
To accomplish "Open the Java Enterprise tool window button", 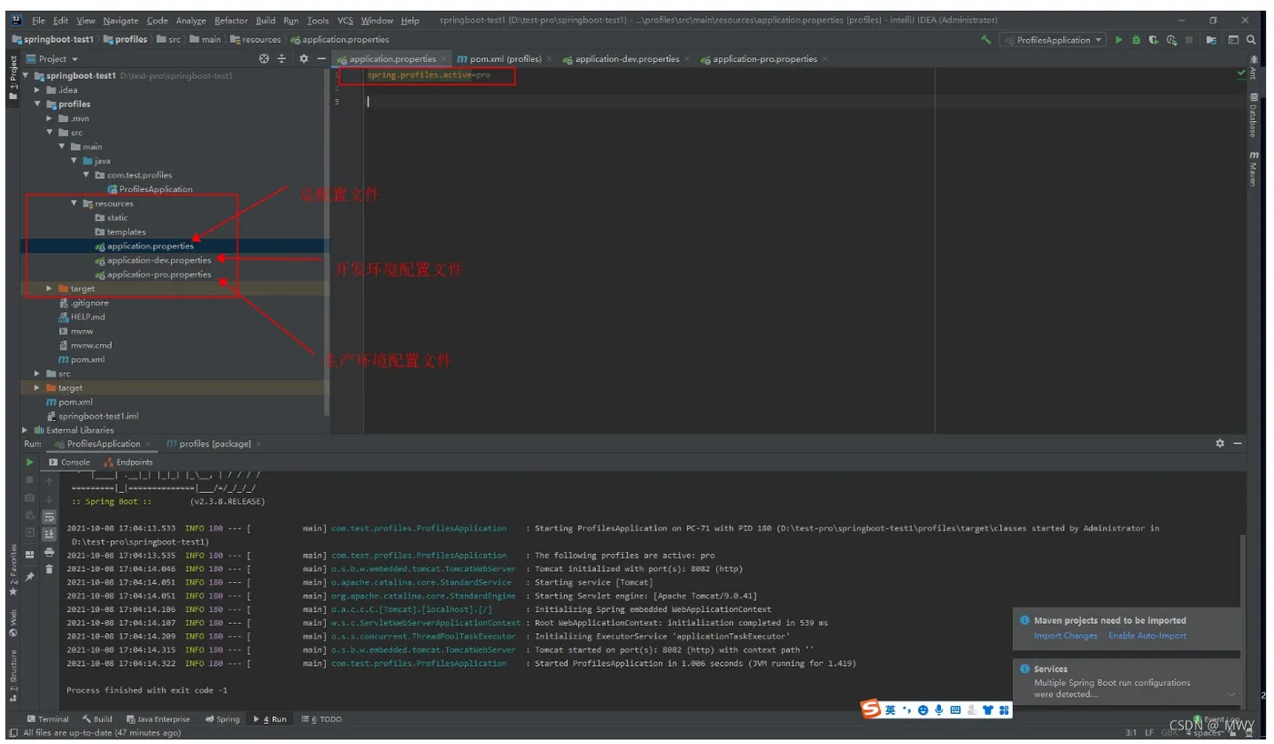I will (x=158, y=719).
